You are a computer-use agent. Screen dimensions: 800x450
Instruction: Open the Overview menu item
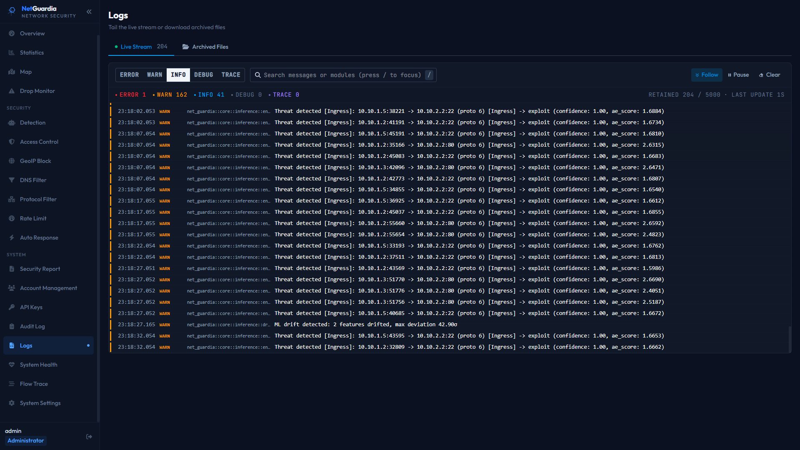click(48, 33)
